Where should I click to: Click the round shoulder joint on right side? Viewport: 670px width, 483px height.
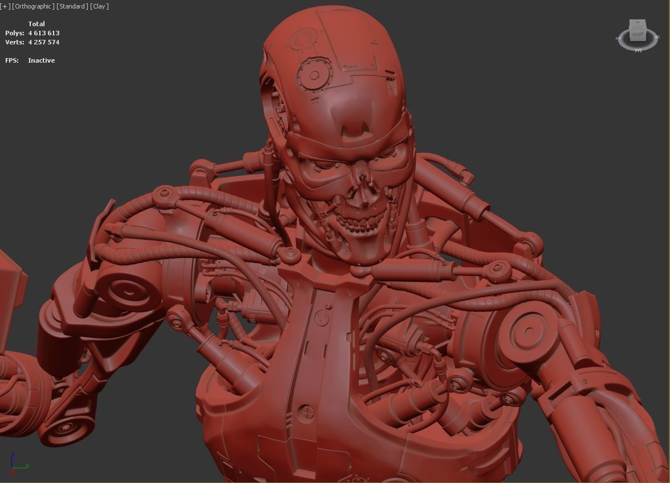(x=529, y=333)
